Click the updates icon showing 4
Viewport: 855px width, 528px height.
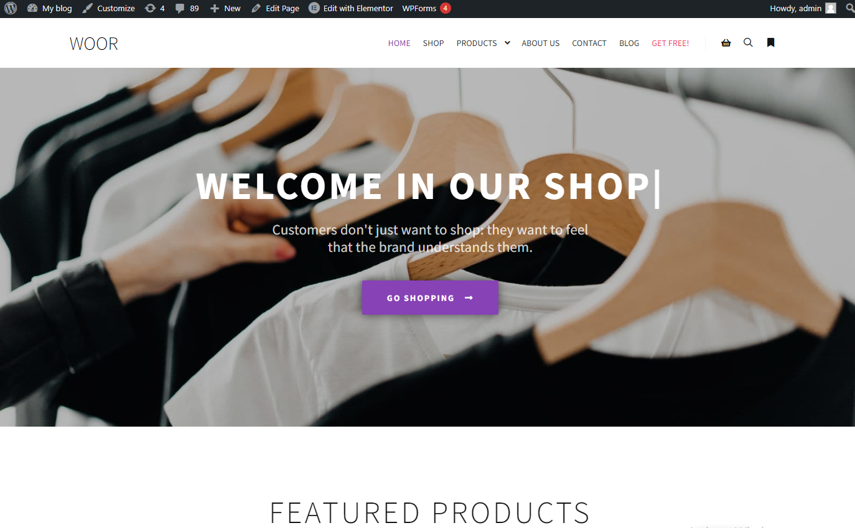coord(154,9)
